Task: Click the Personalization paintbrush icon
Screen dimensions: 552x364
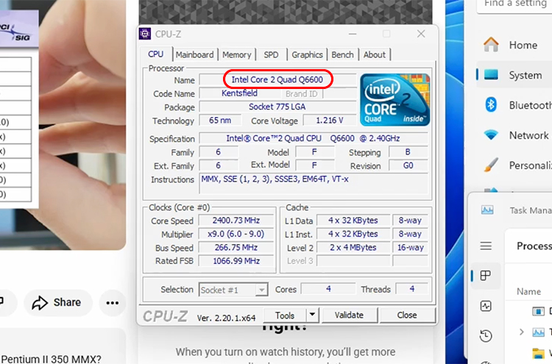Action: click(x=491, y=165)
